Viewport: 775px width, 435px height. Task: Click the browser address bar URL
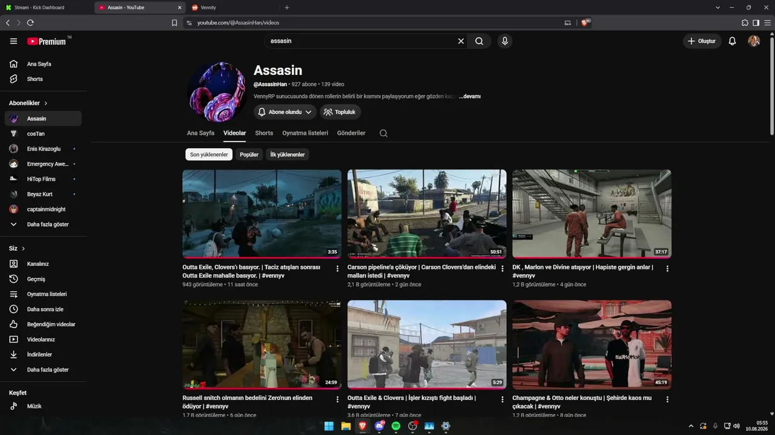tap(239, 23)
